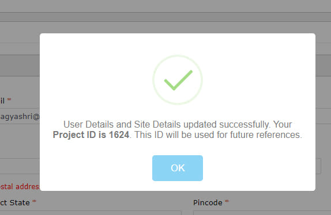The width and height of the screenshot is (331, 215).
Task: Focus the input box beneath Pincode
Action: coord(262,213)
